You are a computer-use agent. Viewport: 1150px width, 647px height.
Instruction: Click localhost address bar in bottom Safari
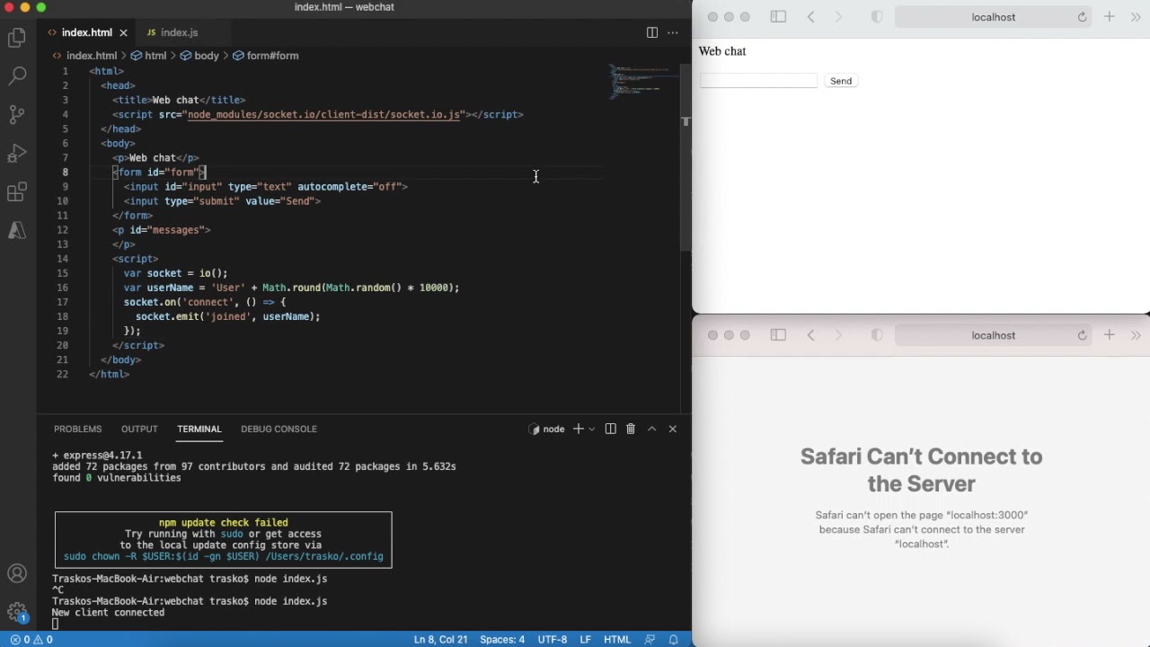[994, 335]
